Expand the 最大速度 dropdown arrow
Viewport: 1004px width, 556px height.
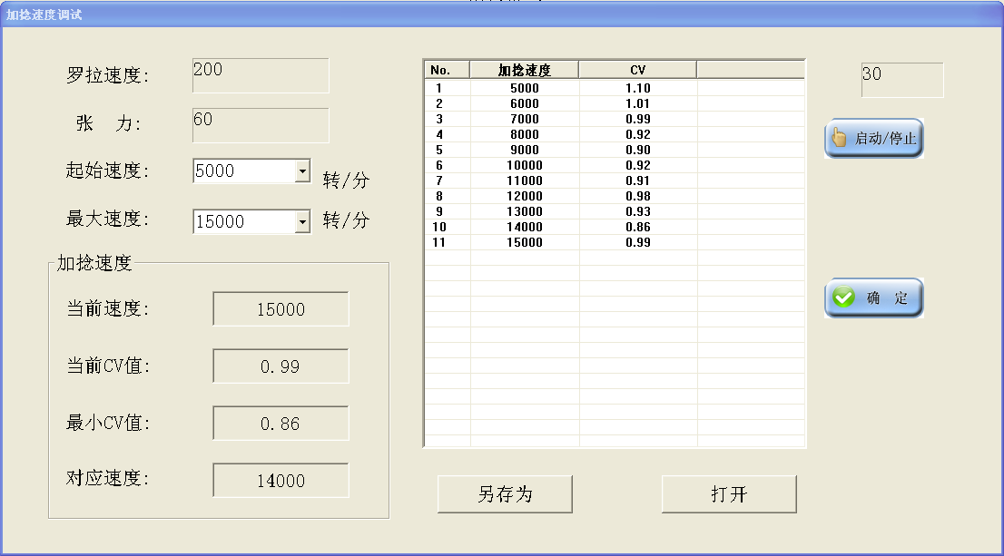[x=302, y=221]
